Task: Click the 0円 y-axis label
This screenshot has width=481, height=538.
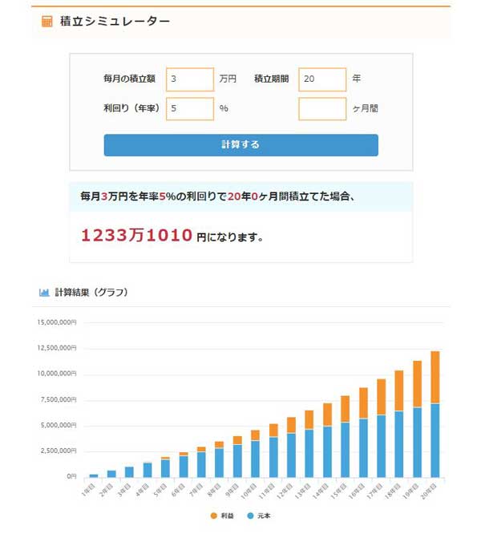Action: pos(71,477)
